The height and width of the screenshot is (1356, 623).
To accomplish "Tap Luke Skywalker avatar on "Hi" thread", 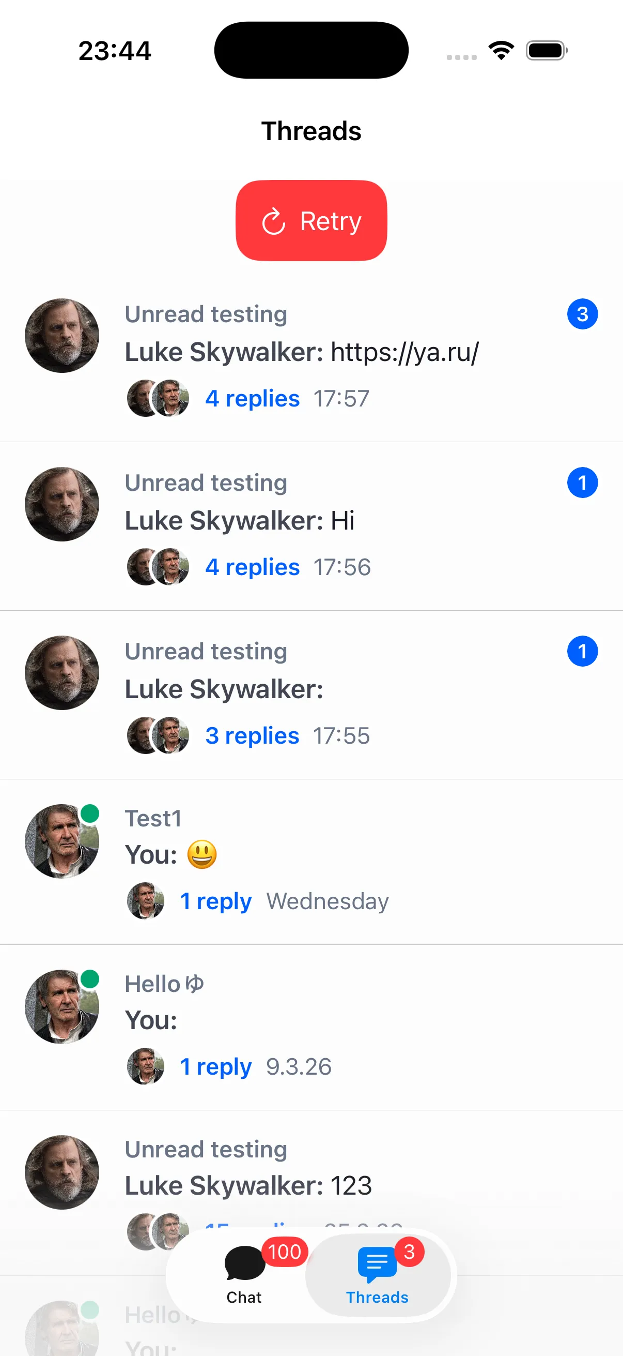I will coord(62,504).
